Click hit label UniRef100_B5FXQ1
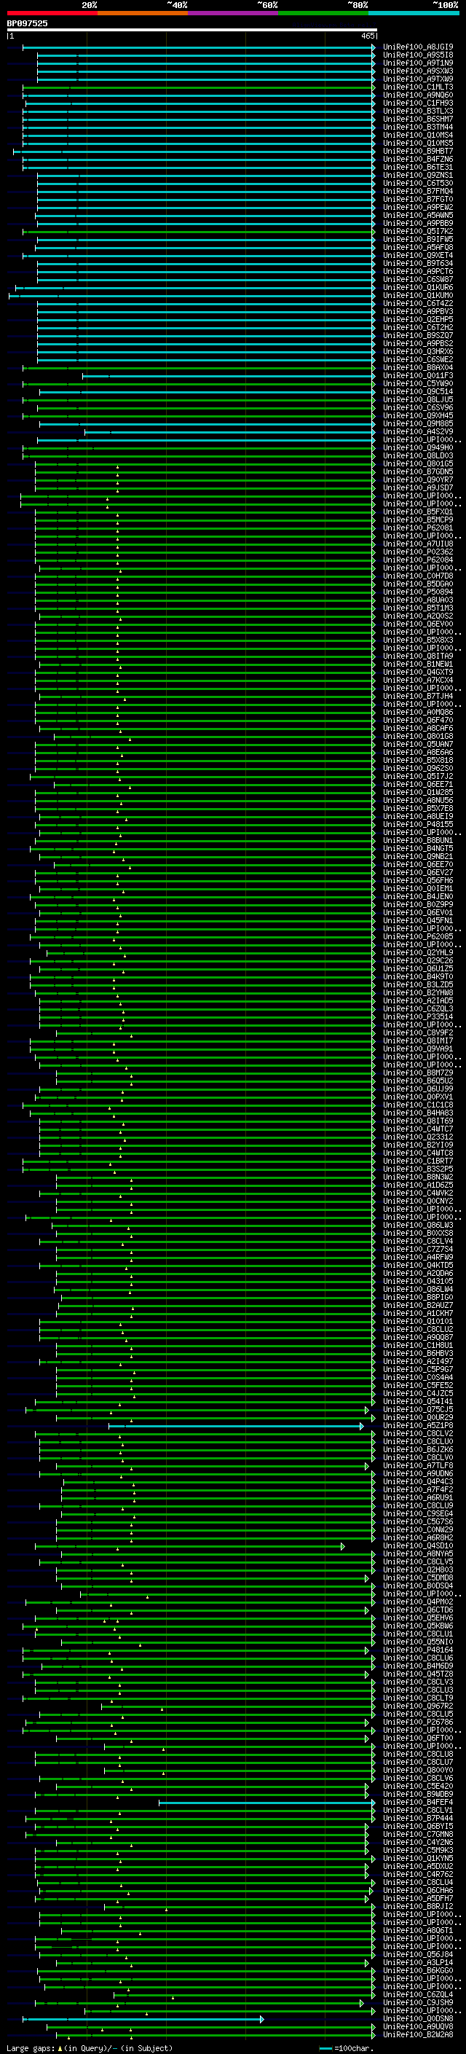Image resolution: width=466 pixels, height=2054 pixels. click(x=418, y=512)
